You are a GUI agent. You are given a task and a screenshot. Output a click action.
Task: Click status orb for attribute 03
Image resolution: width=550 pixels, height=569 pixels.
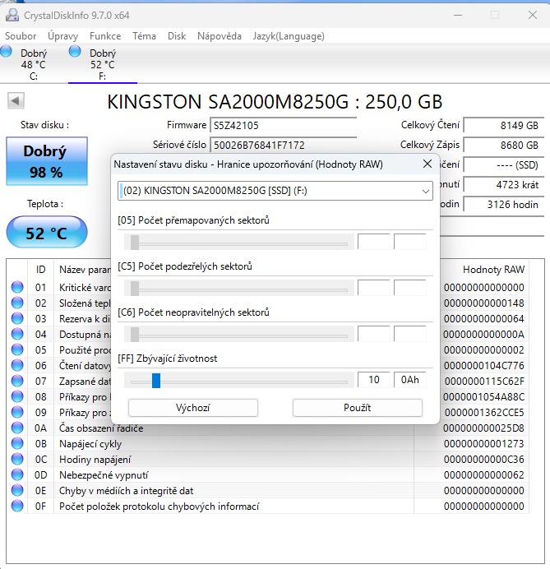click(17, 318)
